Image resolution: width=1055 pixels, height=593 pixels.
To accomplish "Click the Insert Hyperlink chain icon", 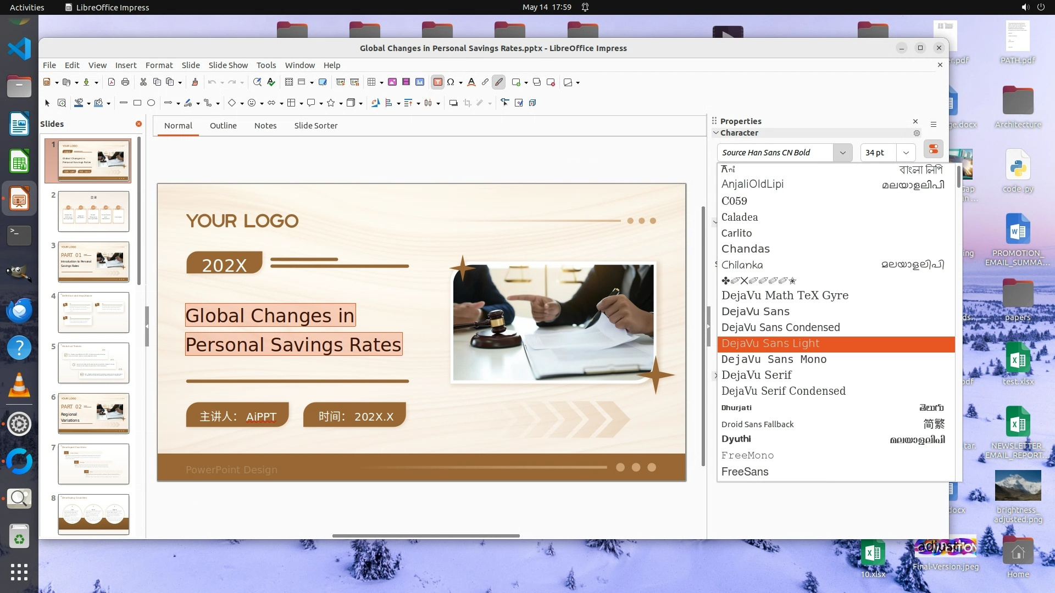I will (x=485, y=82).
